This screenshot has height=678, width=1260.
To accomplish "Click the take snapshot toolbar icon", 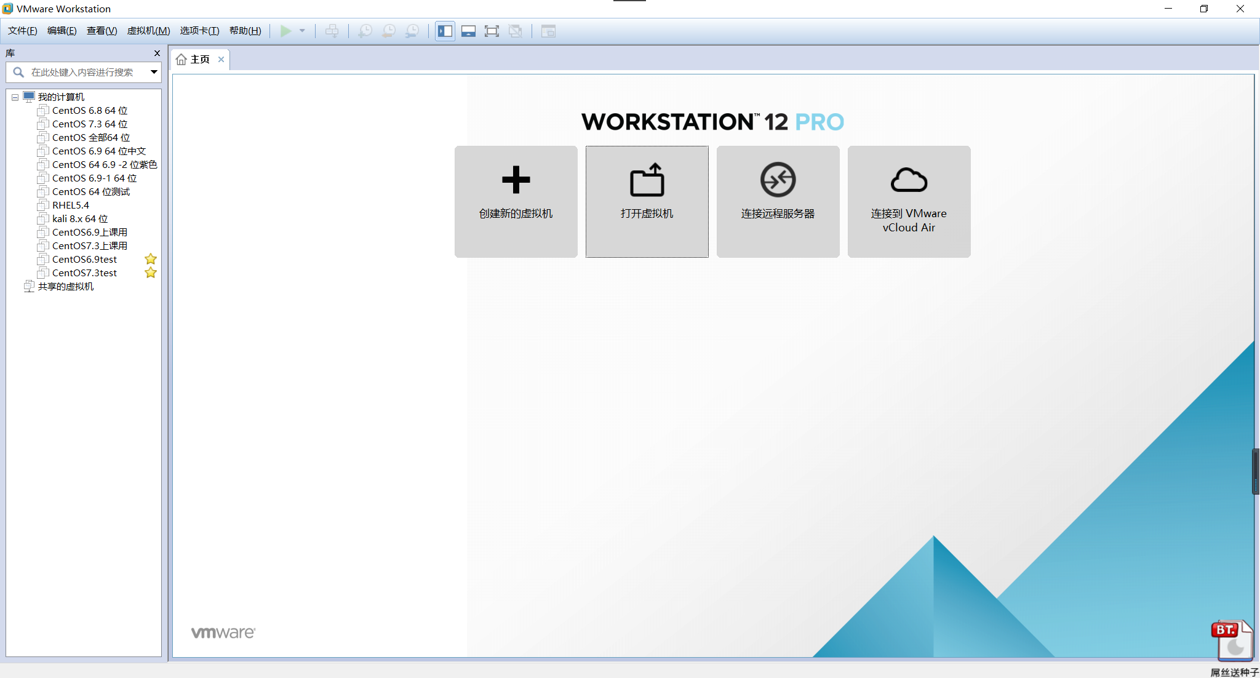I will pos(365,31).
